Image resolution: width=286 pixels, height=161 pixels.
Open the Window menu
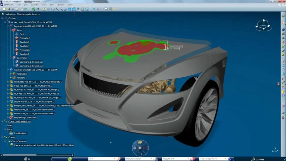click(61, 5)
